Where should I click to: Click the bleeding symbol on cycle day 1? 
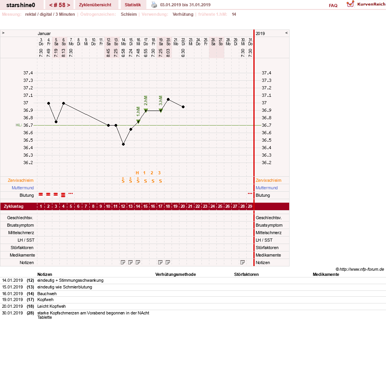pyautogui.click(x=41, y=194)
